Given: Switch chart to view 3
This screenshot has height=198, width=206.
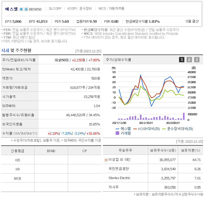Looking at the screenshot, I should click(x=197, y=60).
